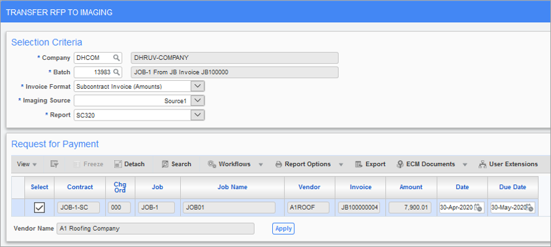Click Vendor Name field A1 Roofing Company
551x247 pixels.
tap(155, 228)
